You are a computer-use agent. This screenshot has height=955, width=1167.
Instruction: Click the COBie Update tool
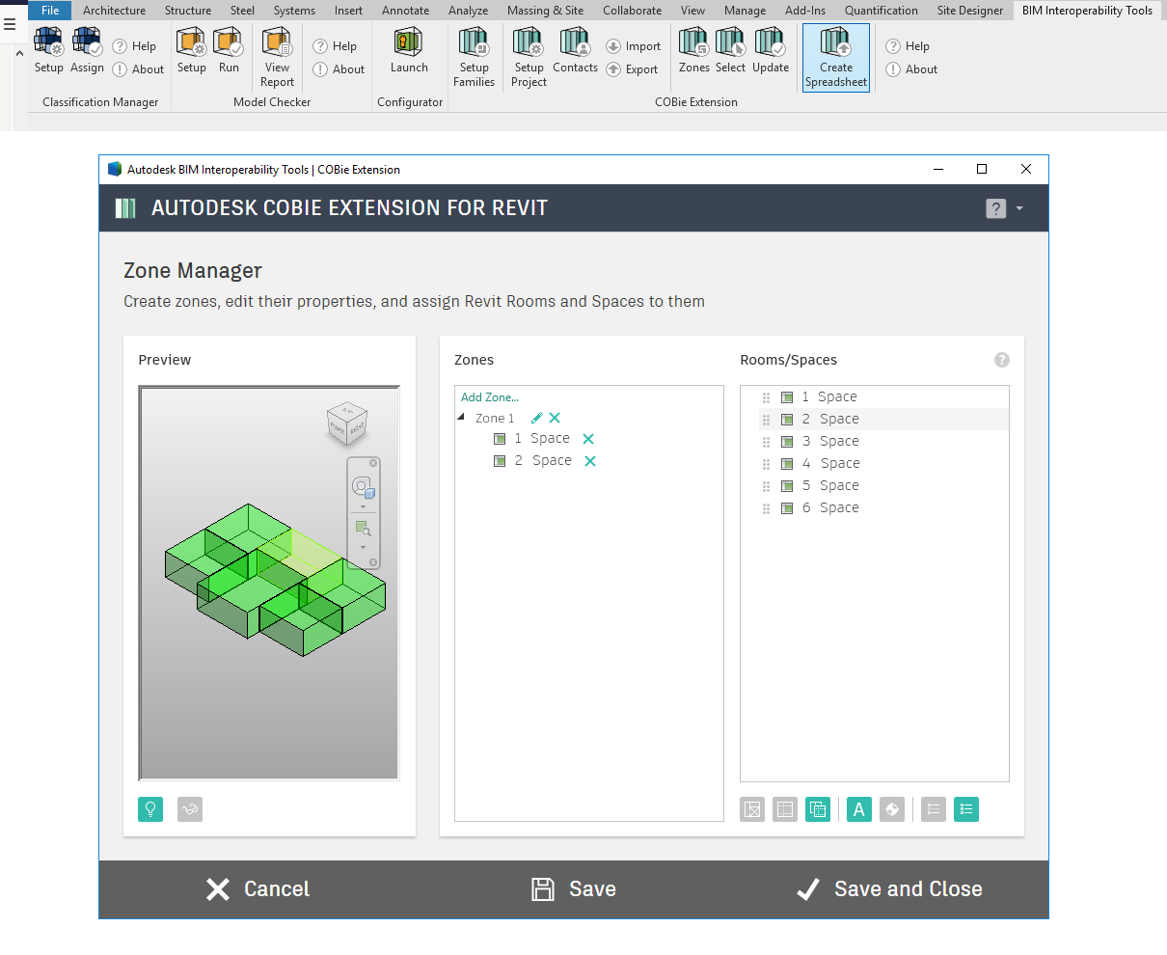click(771, 51)
